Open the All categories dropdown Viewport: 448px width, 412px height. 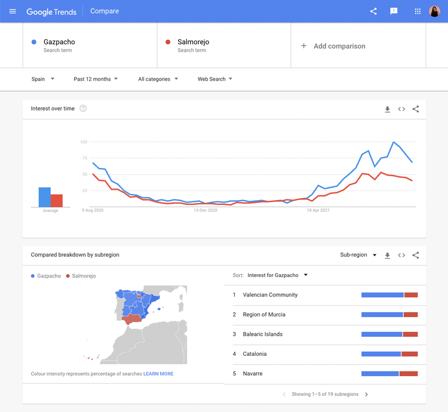pos(158,79)
